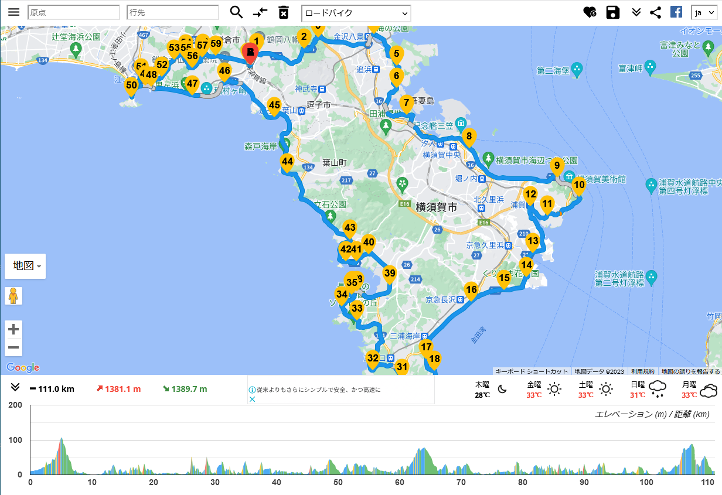Zoom in the map with plus button
The image size is (722, 495).
(14, 329)
